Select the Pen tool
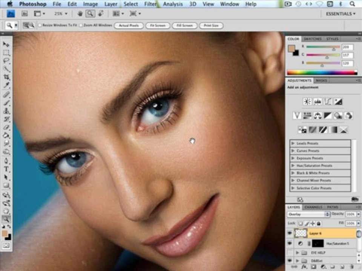 6,161
